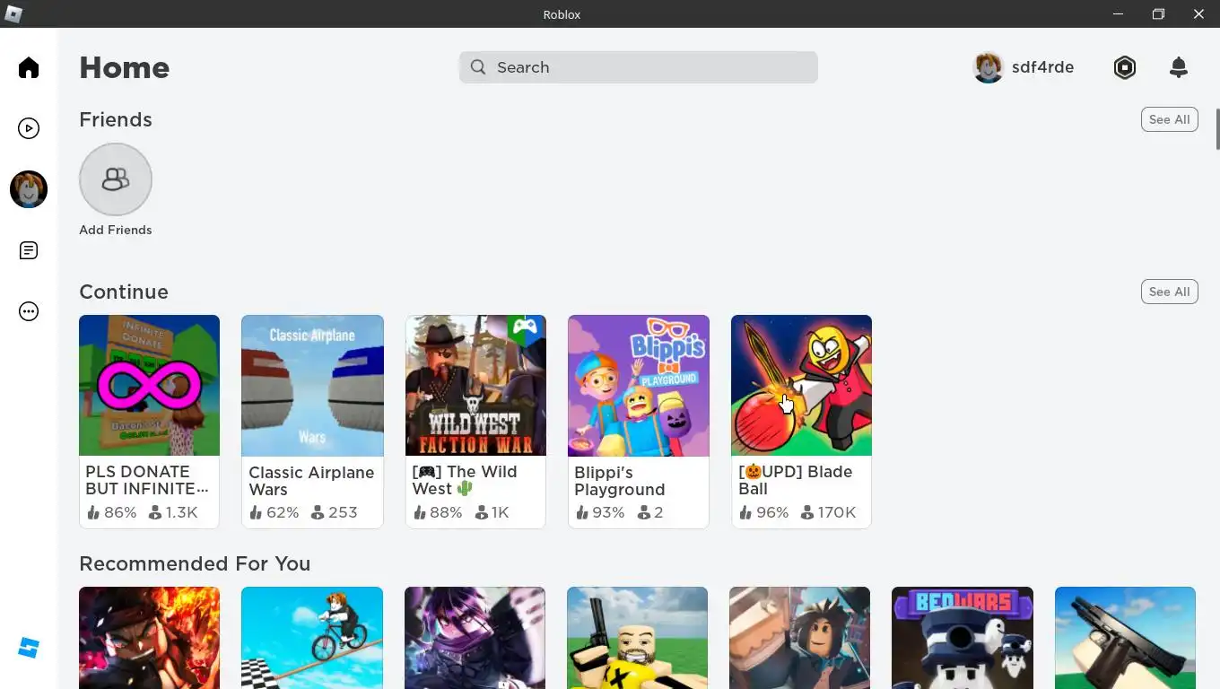Open the recommended noob with pistol game

tap(637, 638)
